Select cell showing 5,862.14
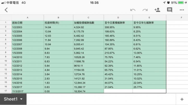188x105 pixels. pos(89,53)
